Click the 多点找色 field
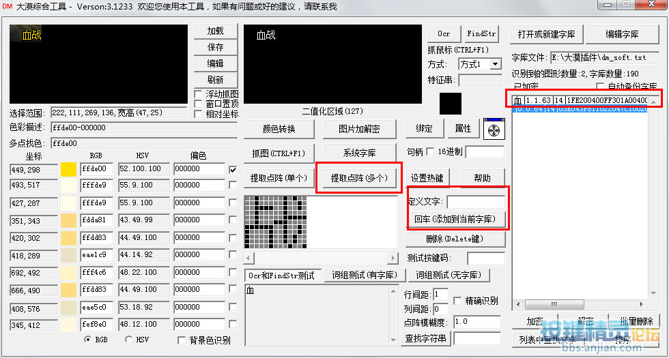This screenshot has height=358, width=669. tap(144, 143)
